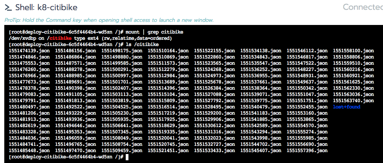Select file 1551487571.json
The height and width of the screenshot is (163, 383).
click(x=76, y=64)
